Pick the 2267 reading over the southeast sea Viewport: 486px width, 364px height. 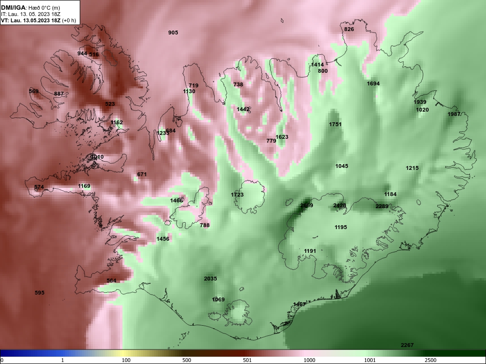(x=407, y=346)
